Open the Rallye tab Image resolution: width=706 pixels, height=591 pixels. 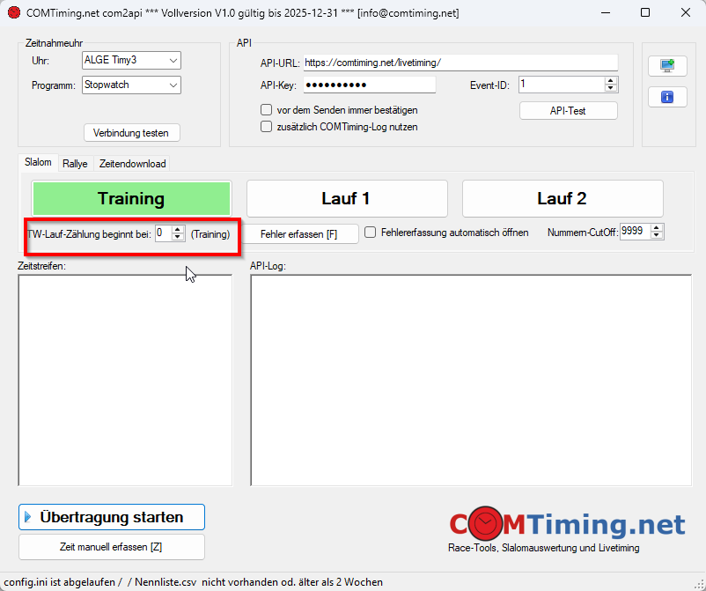coord(75,164)
